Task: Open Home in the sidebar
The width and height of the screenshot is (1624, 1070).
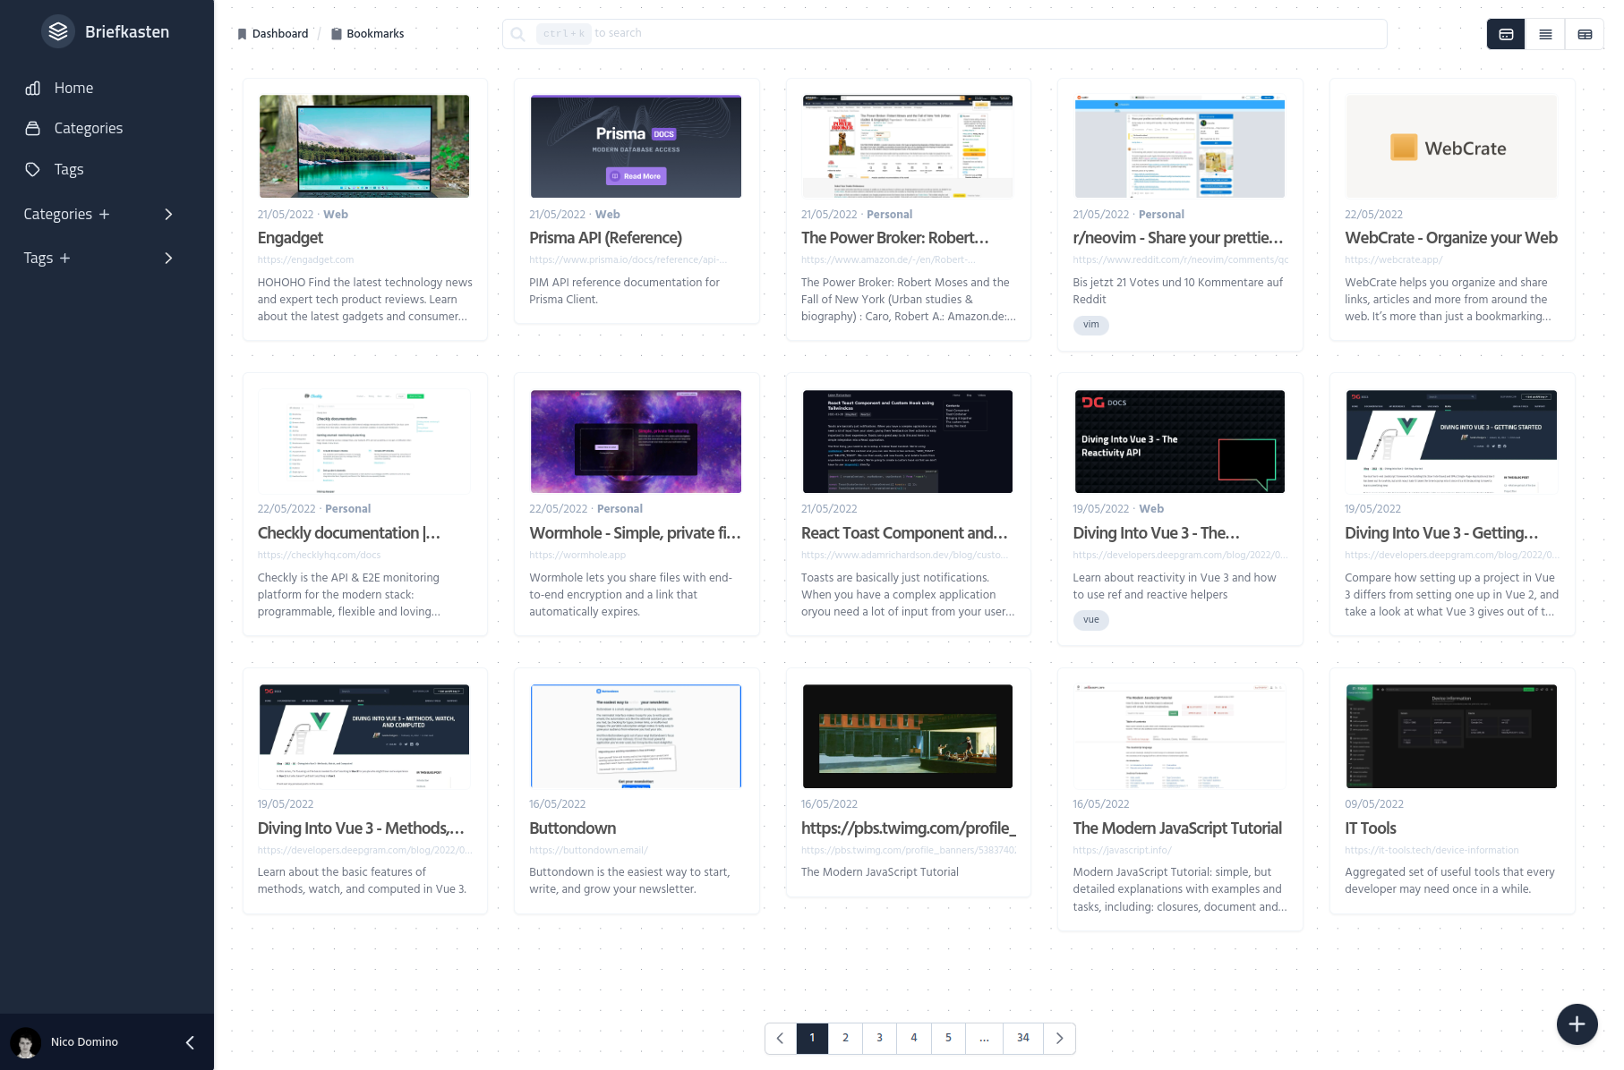Action: (73, 88)
